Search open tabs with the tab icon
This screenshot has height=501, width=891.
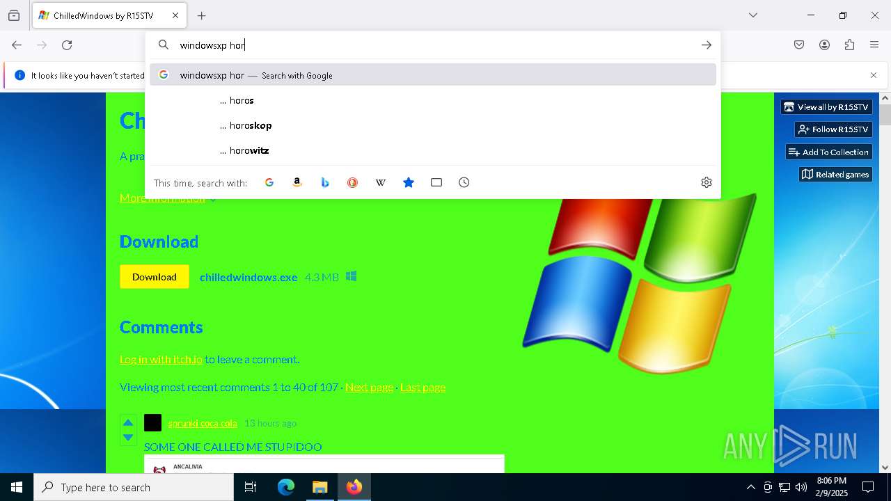(x=436, y=182)
